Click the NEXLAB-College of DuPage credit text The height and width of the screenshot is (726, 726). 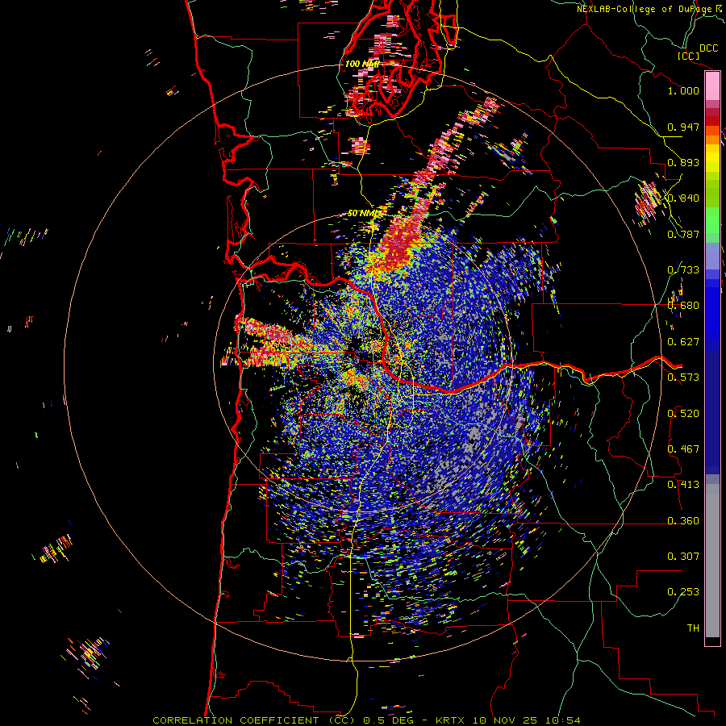645,9
